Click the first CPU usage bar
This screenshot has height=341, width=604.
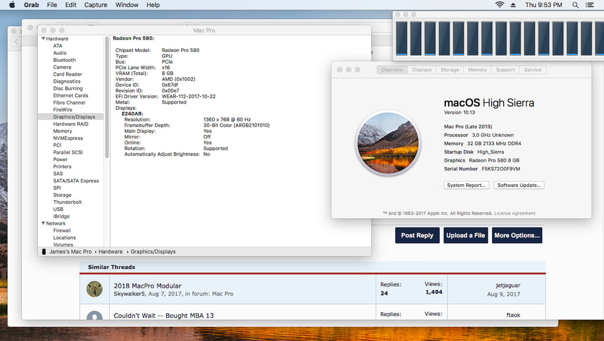pos(401,38)
